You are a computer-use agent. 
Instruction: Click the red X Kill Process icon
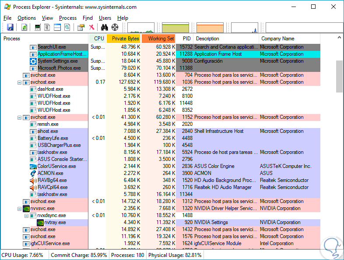(x=91, y=28)
